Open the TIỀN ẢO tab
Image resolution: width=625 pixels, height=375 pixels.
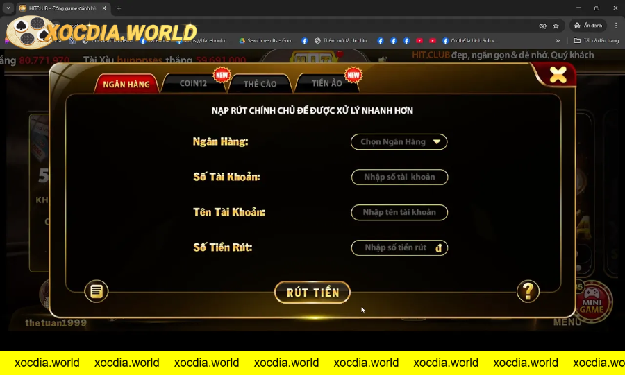327,83
